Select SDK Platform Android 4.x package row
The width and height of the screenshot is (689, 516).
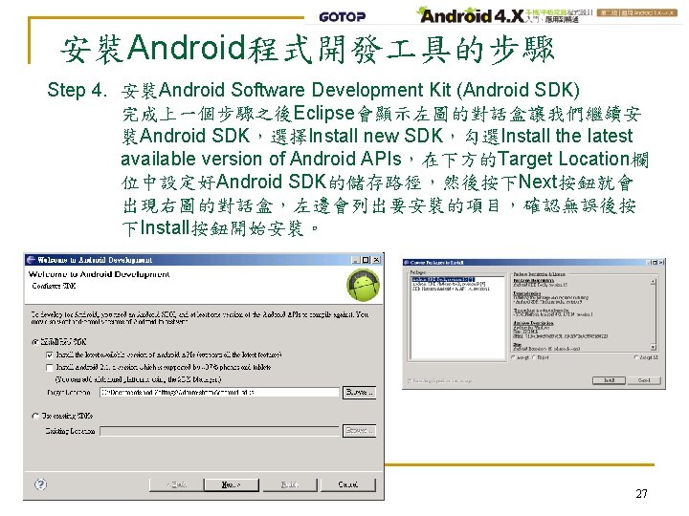coord(450,289)
